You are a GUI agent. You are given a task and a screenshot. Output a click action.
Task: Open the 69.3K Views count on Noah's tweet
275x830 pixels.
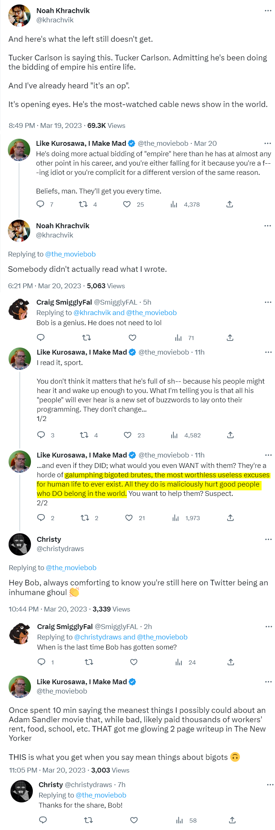click(x=106, y=126)
